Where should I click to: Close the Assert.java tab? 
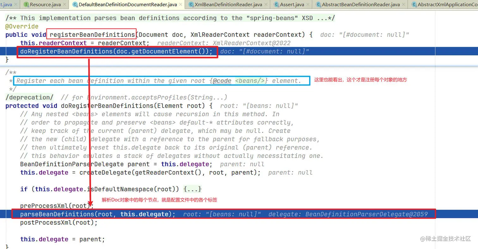click(x=308, y=5)
